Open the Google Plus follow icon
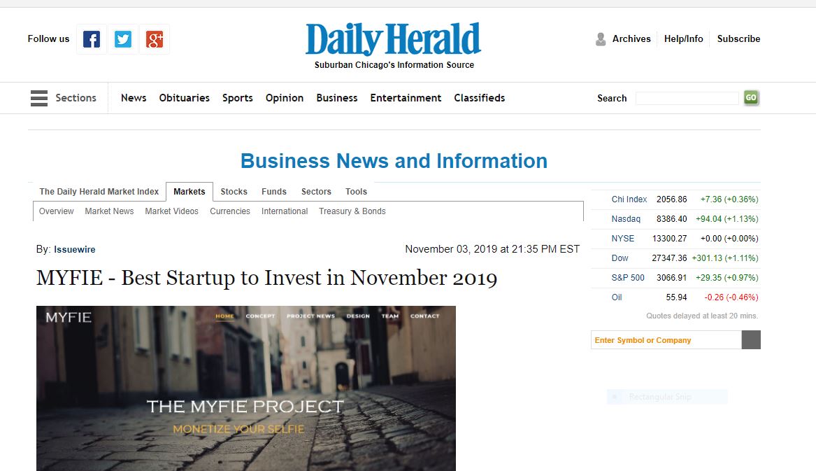The image size is (816, 471). coord(154,39)
